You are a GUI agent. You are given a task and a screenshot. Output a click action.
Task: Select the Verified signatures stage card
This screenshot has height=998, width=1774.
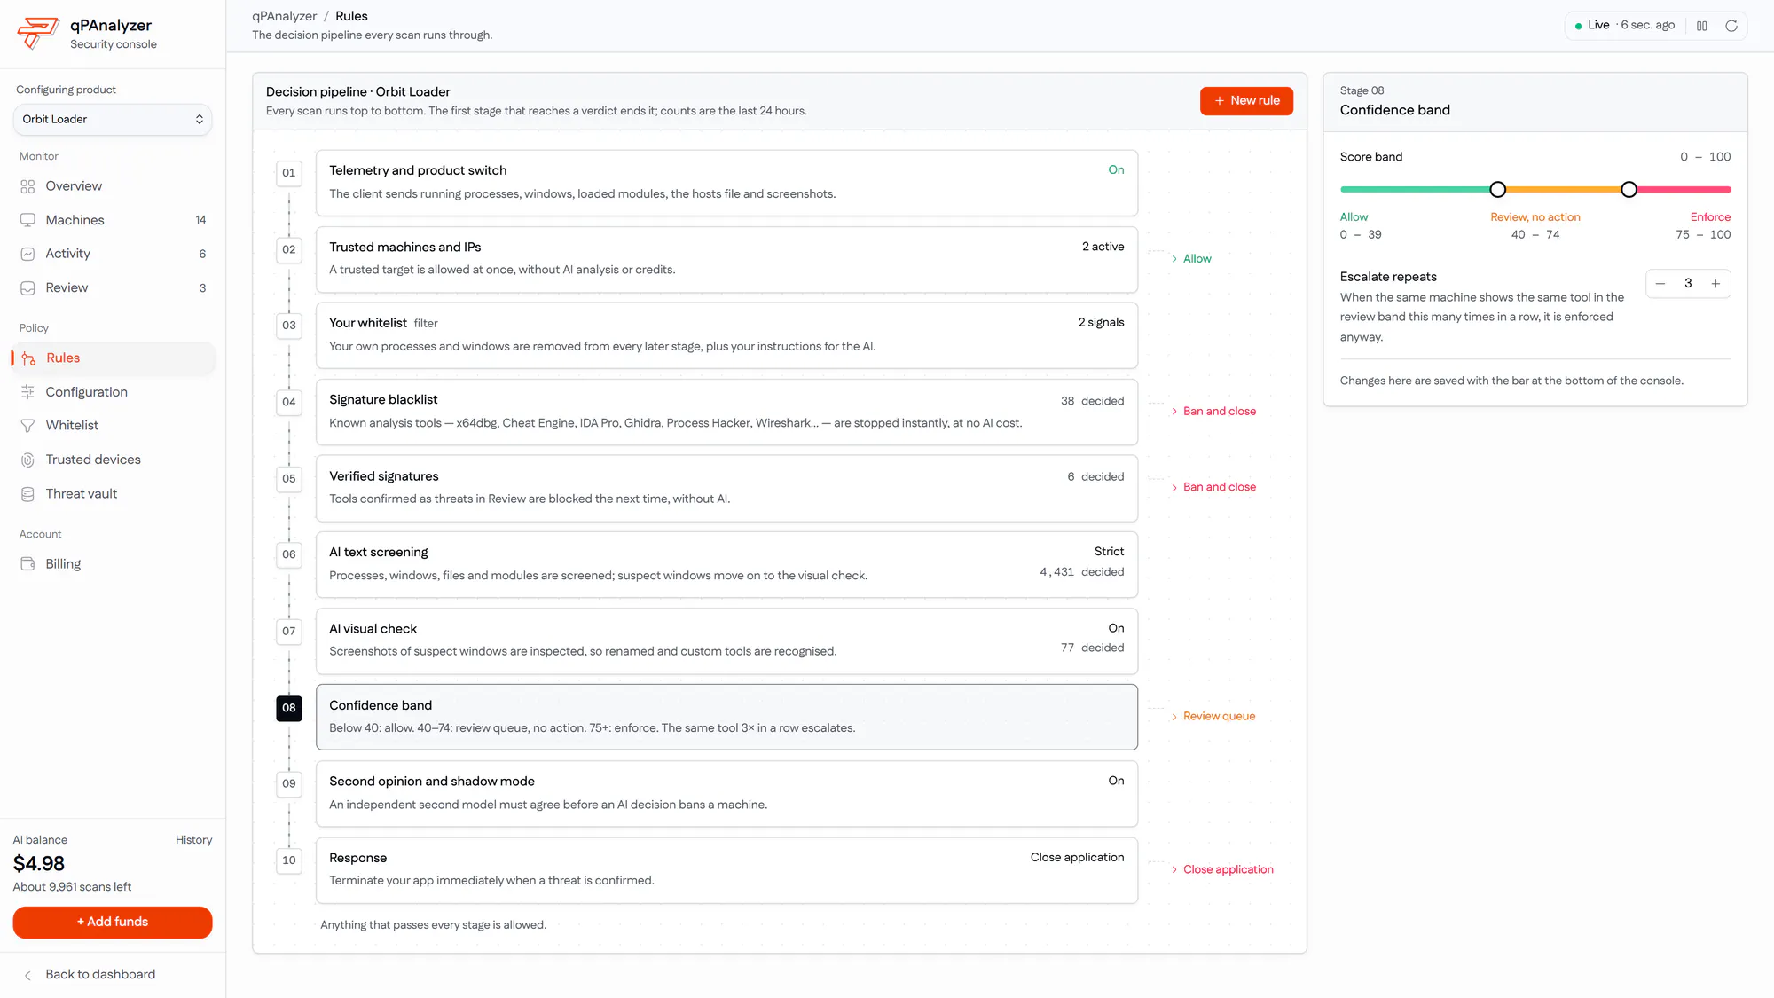(x=726, y=489)
